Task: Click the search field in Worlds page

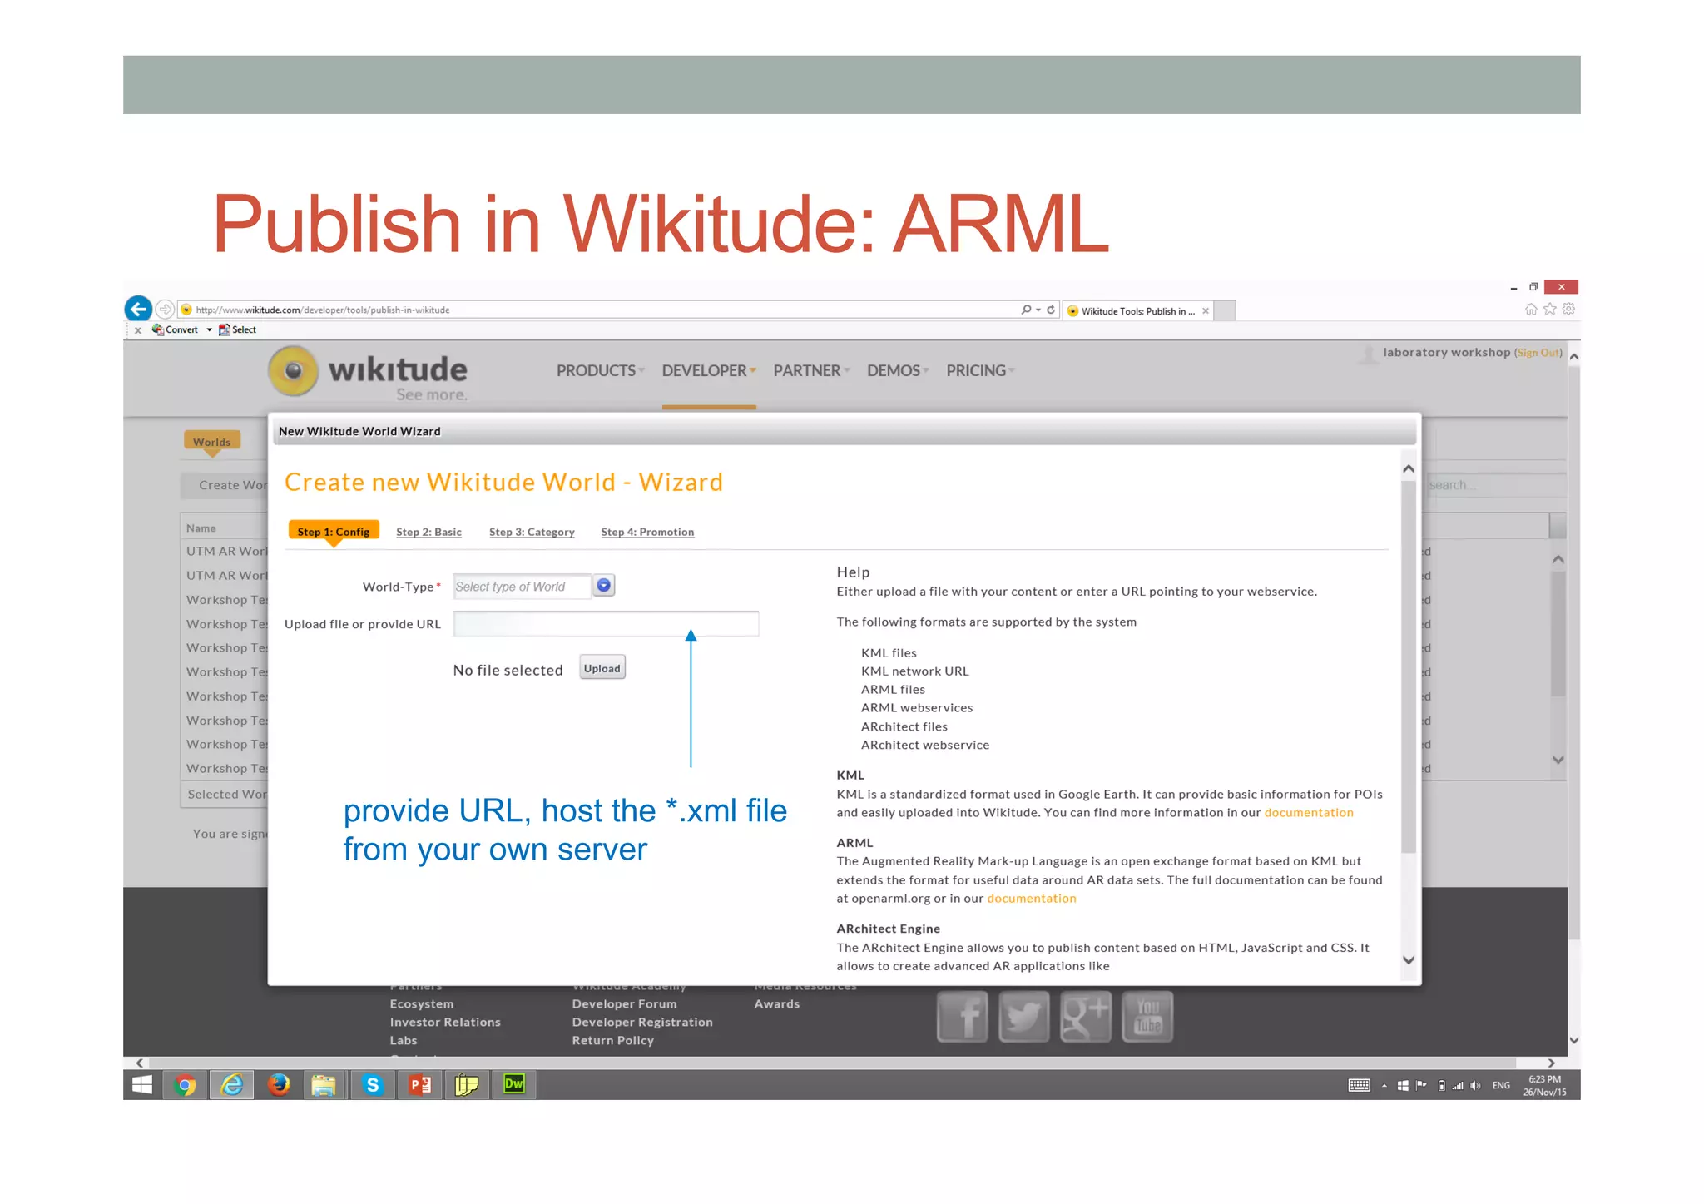Action: point(1495,485)
